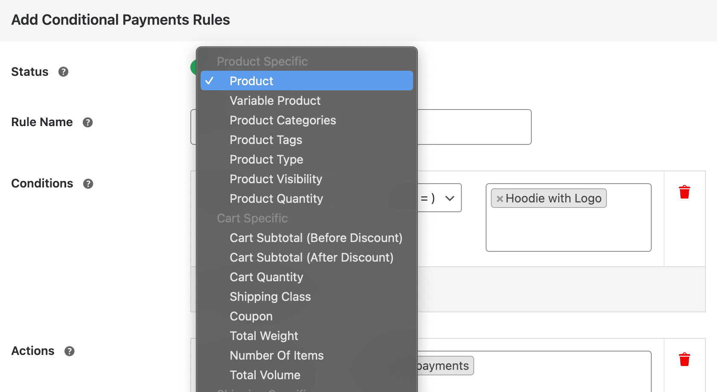
Task: Select the Product Tags option
Action: pyautogui.click(x=266, y=140)
